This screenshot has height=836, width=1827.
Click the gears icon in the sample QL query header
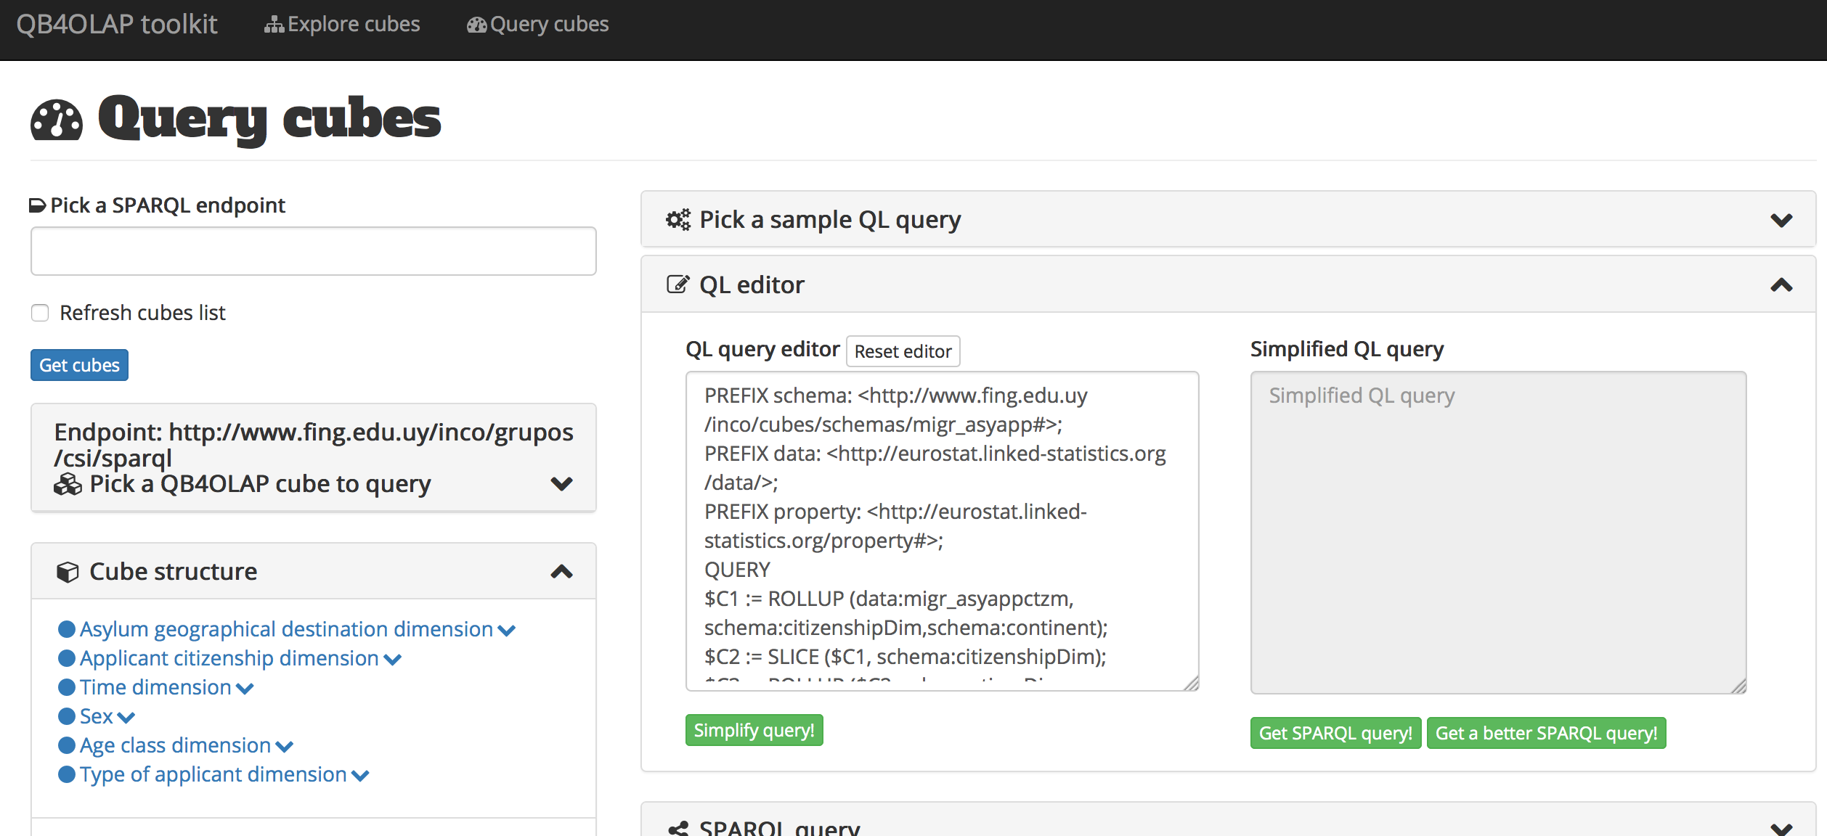pyautogui.click(x=678, y=219)
